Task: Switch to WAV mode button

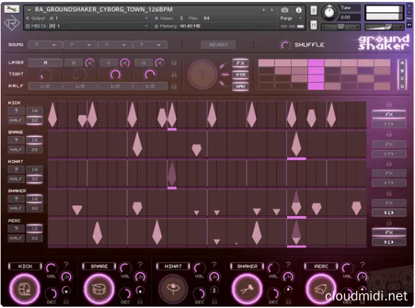Action: click(x=240, y=86)
